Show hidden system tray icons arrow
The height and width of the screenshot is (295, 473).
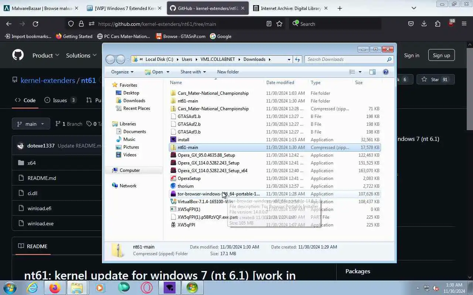click(418, 288)
